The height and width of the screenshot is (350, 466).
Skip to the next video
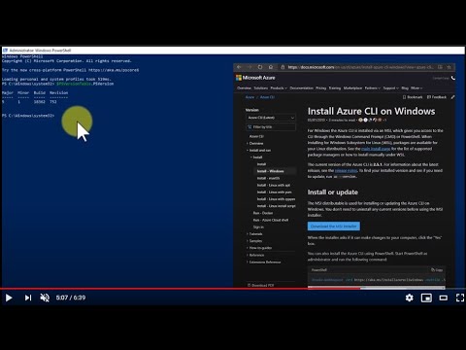click(28, 297)
